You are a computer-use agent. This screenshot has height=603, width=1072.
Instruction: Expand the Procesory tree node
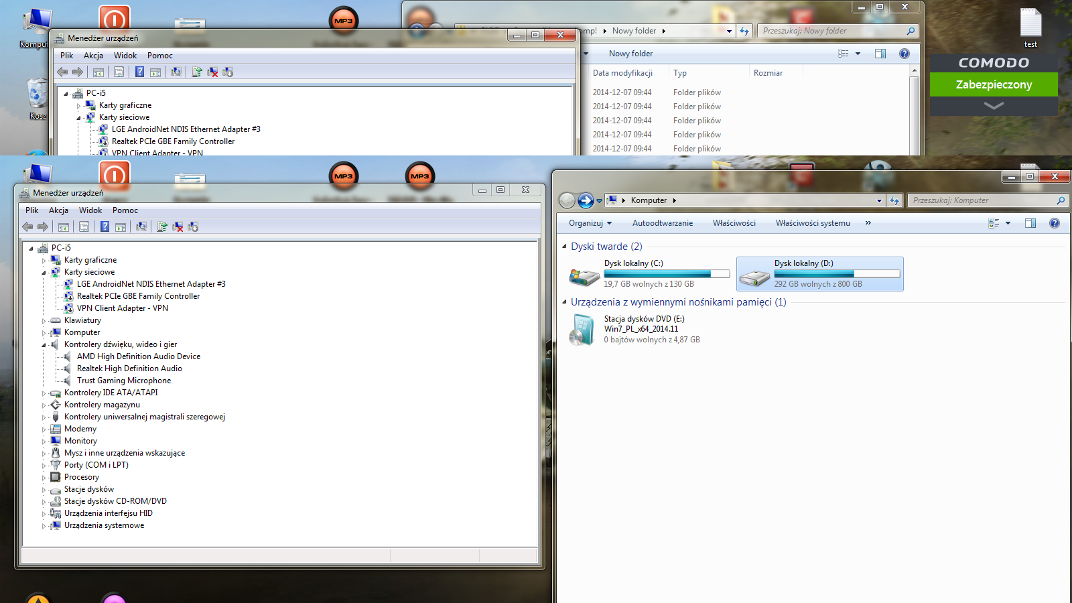[x=44, y=478]
